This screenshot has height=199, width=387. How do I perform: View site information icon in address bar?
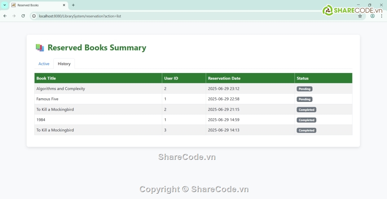[x=34, y=16]
